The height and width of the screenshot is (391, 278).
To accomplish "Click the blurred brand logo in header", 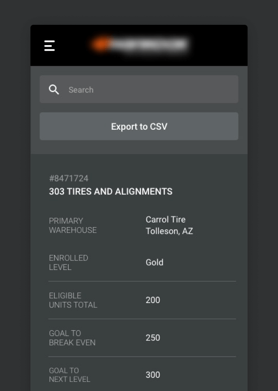I will (139, 45).
